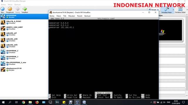Click the Windows XP preview thumbnail
This screenshot has width=188, height=105.
[170, 30]
